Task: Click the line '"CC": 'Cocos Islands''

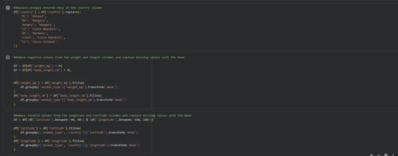Action: tap(39, 42)
